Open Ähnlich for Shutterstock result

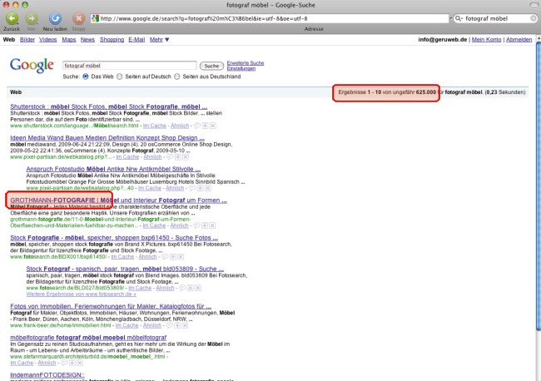[180, 126]
